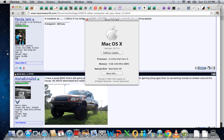The height and width of the screenshot is (140, 224).
Task: Click the More Info... button
Action: click(112, 74)
